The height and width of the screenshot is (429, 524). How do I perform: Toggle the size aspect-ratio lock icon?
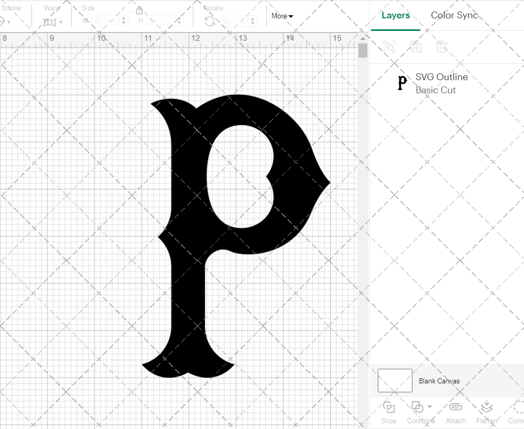click(139, 11)
